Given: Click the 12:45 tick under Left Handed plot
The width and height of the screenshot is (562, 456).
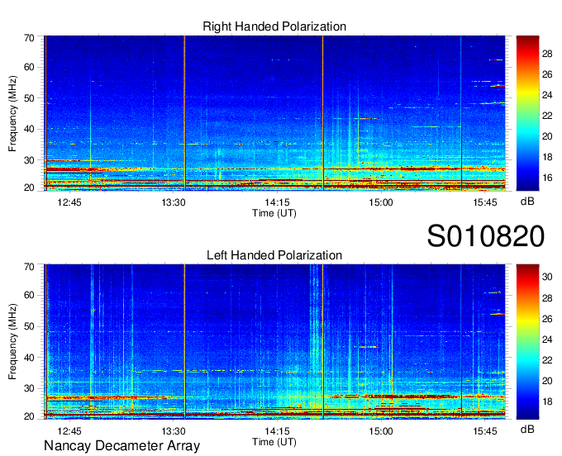Looking at the screenshot, I should [69, 431].
